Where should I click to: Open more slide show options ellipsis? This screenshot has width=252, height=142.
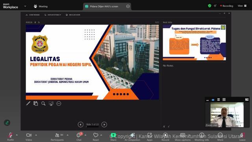pyautogui.click(x=59, y=103)
